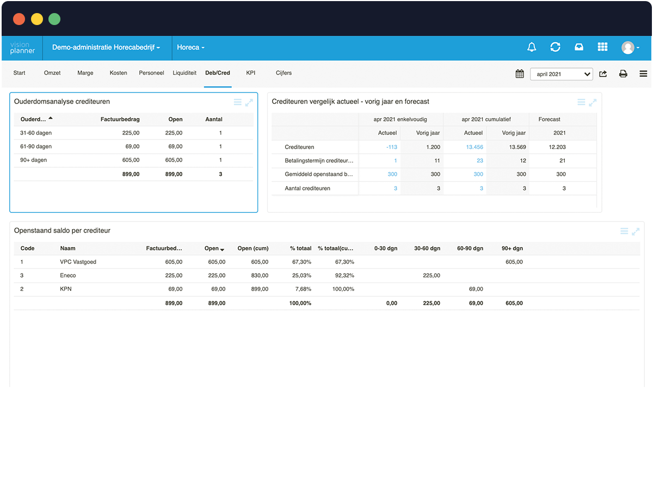This screenshot has width=653, height=490.
Task: Select the 90+ dagen row
Action: click(133, 160)
